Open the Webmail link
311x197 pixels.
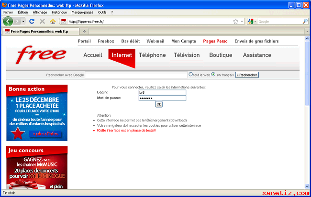tap(155, 41)
